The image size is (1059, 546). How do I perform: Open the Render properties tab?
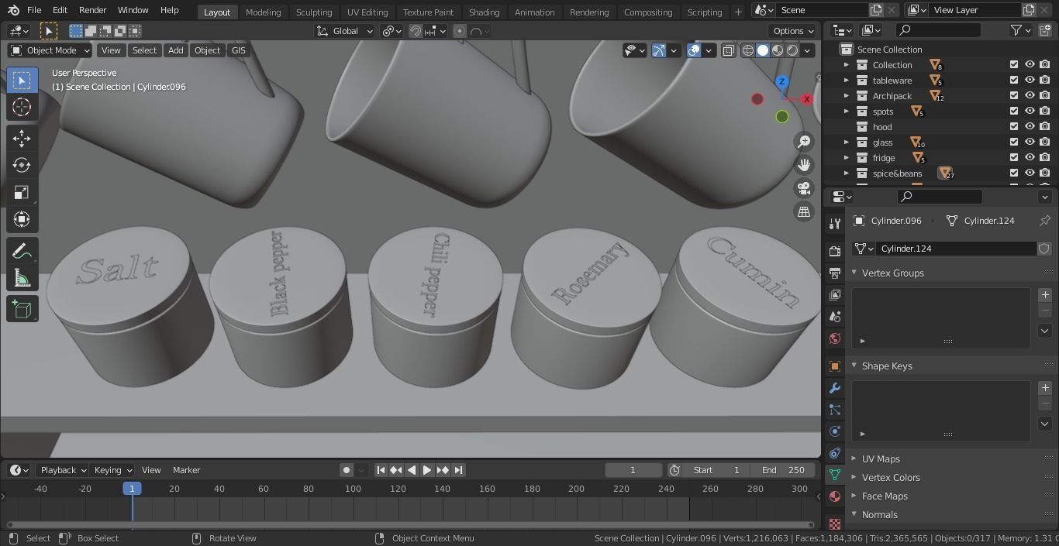(x=835, y=251)
